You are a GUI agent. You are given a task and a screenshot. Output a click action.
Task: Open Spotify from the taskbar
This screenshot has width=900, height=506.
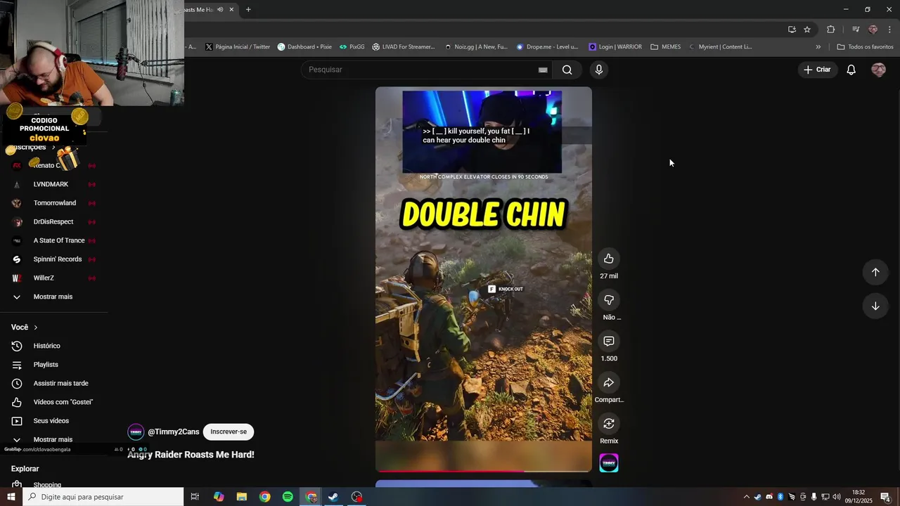[x=288, y=497]
